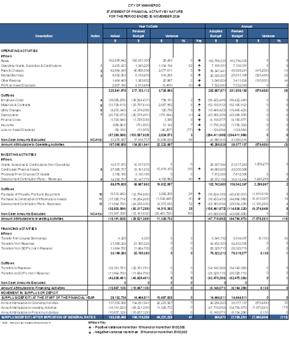Select the Description column header
This screenshot has width=289, height=340.
point(44,35)
